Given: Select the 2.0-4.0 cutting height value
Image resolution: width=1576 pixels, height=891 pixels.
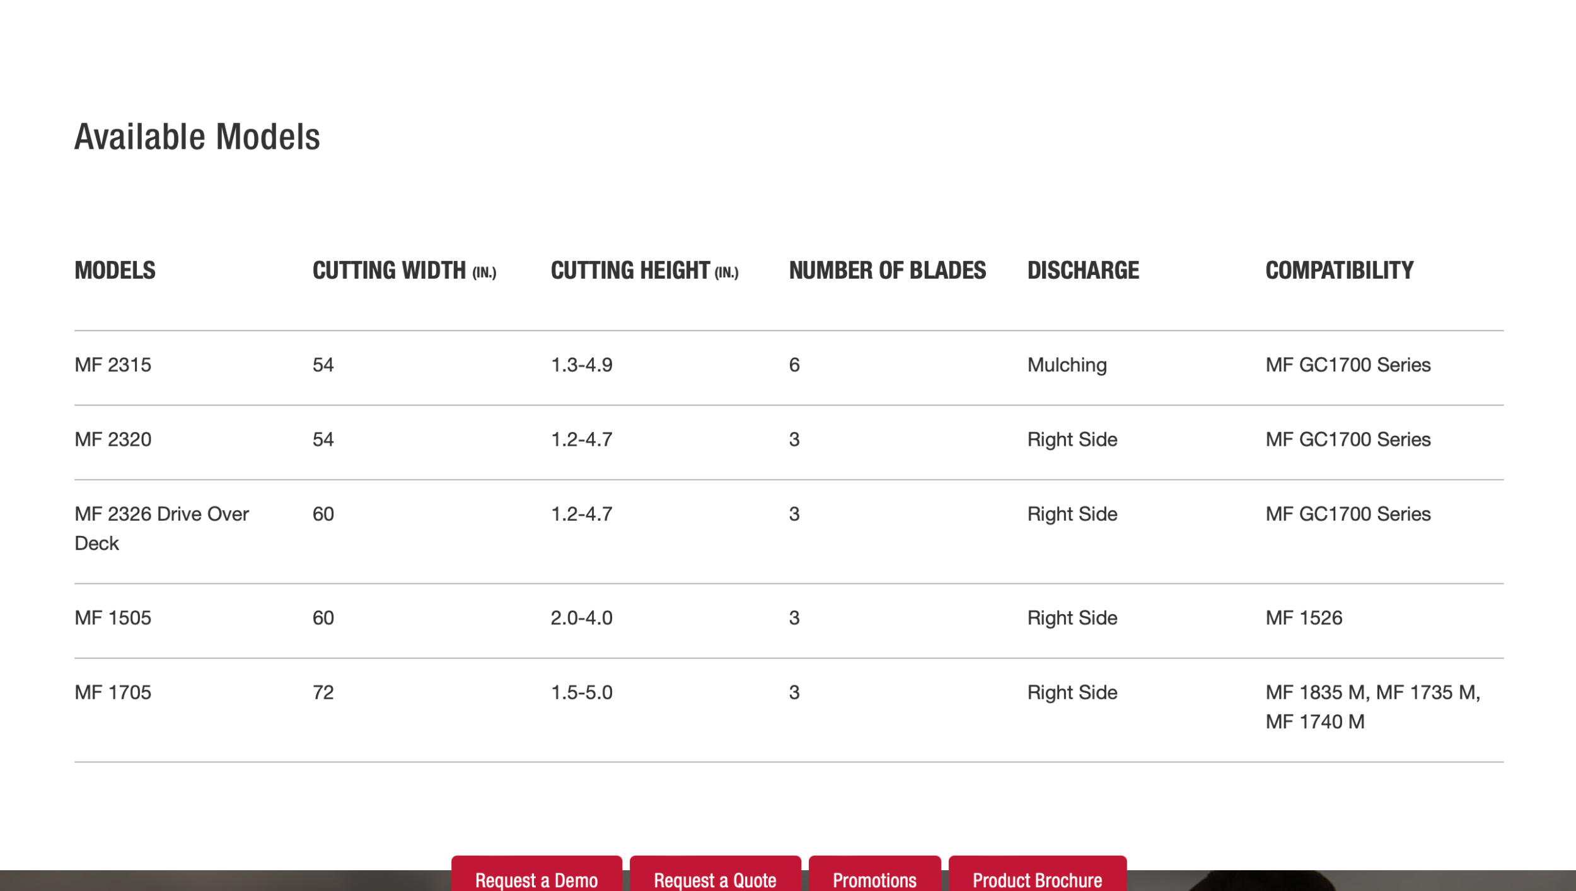Looking at the screenshot, I should coord(581,618).
